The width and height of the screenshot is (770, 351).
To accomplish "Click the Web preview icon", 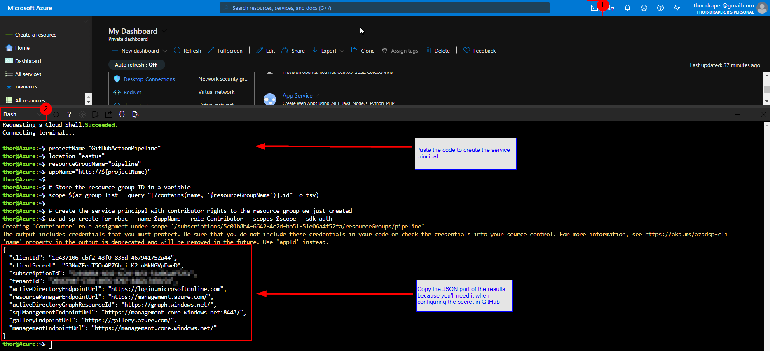I will [135, 114].
